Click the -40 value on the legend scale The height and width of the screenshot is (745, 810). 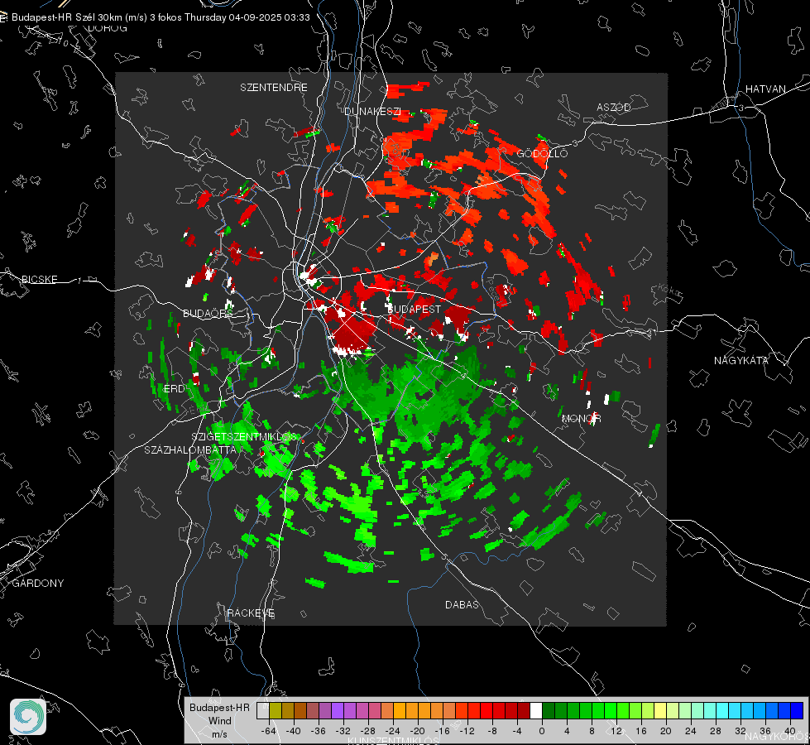[294, 731]
